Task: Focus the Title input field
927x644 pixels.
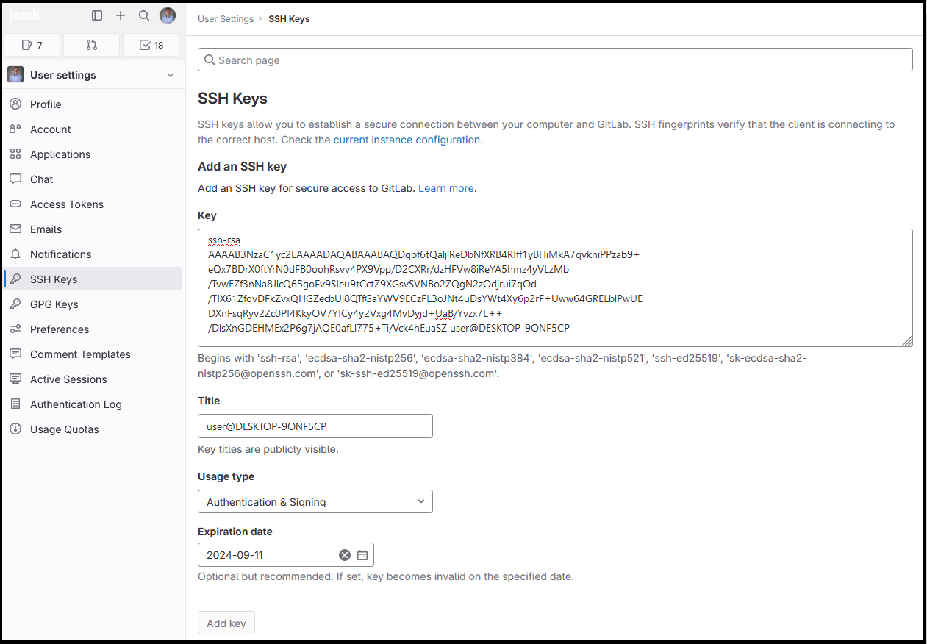Action: point(315,426)
